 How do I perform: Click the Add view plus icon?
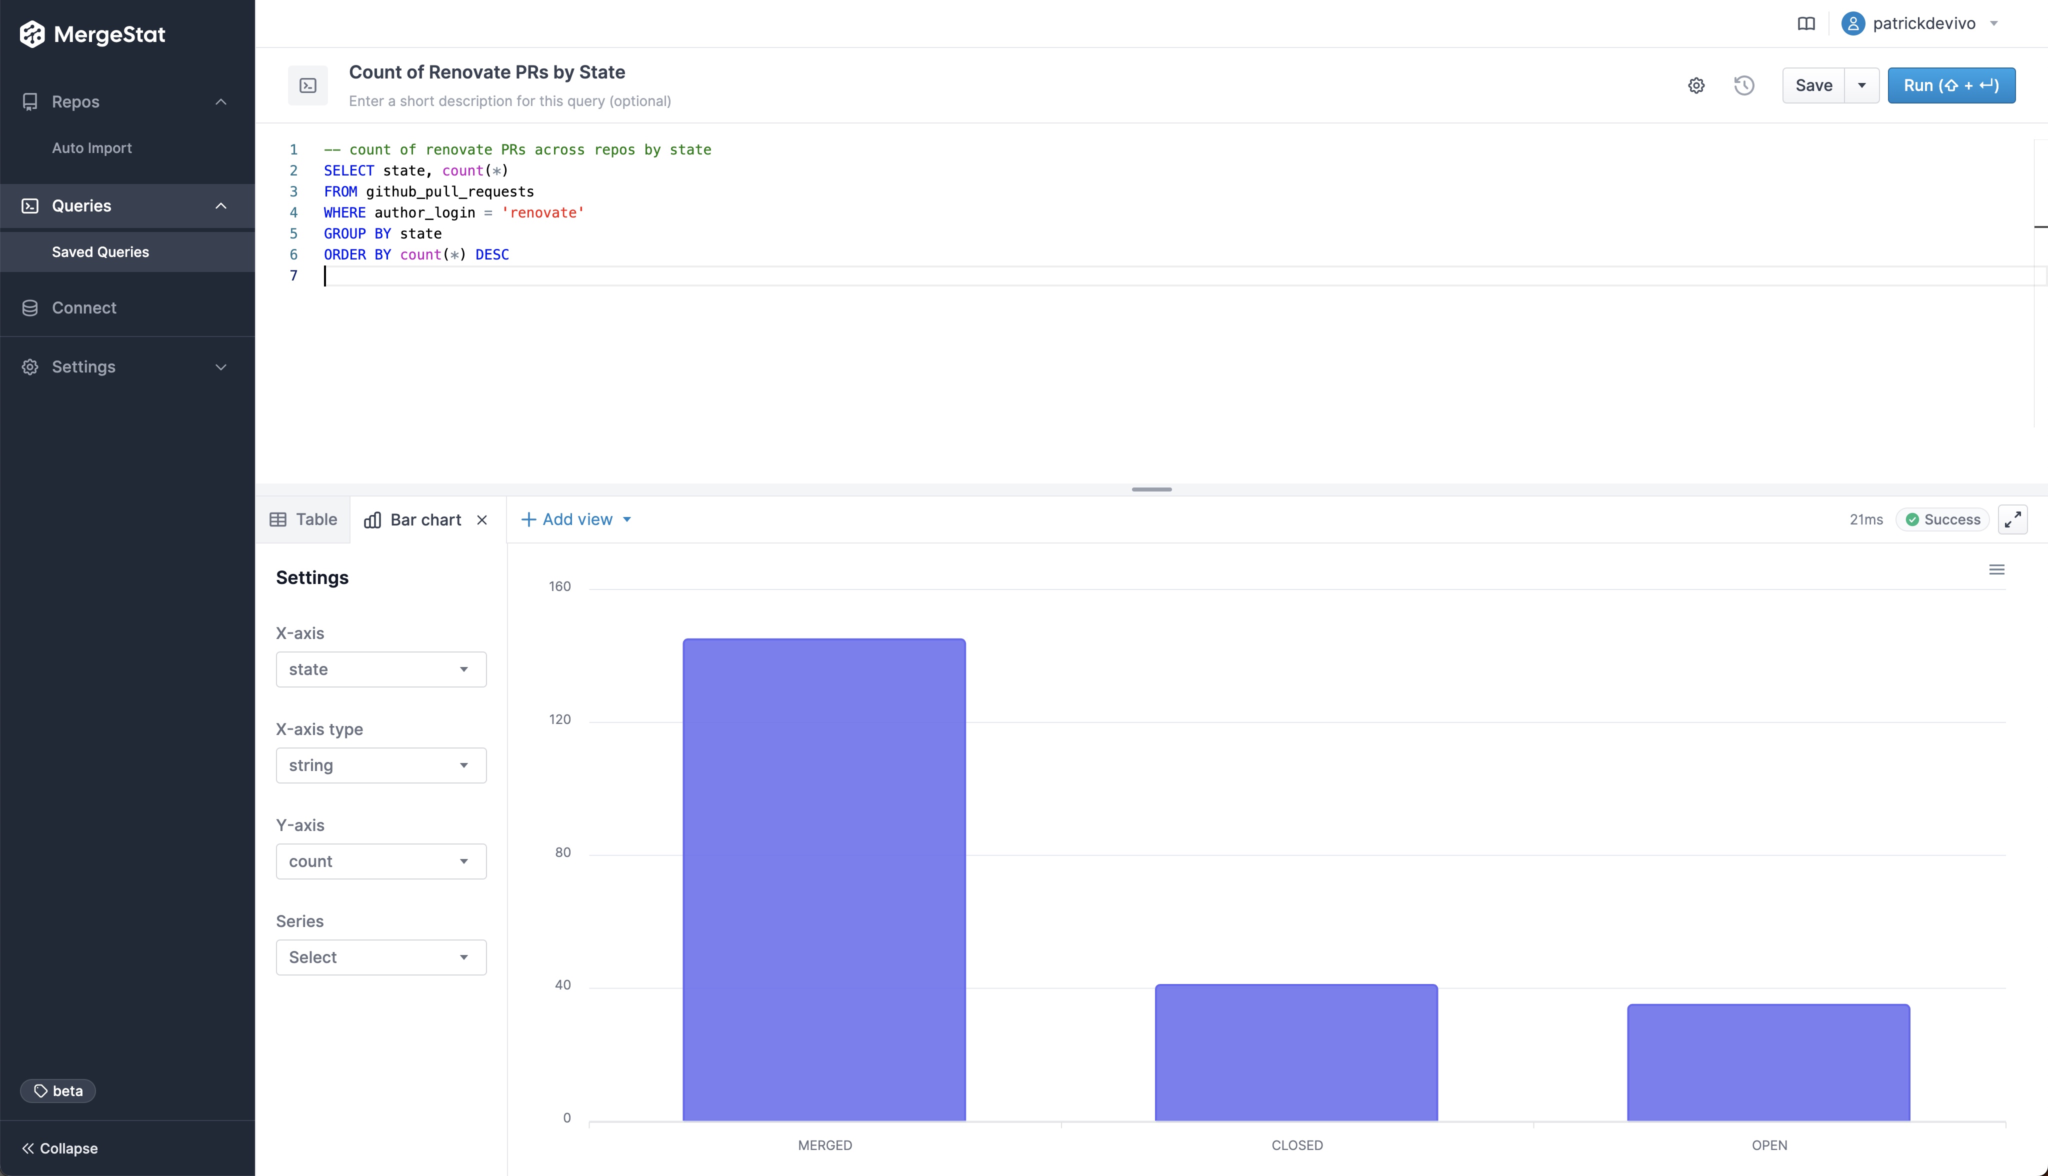tap(529, 519)
